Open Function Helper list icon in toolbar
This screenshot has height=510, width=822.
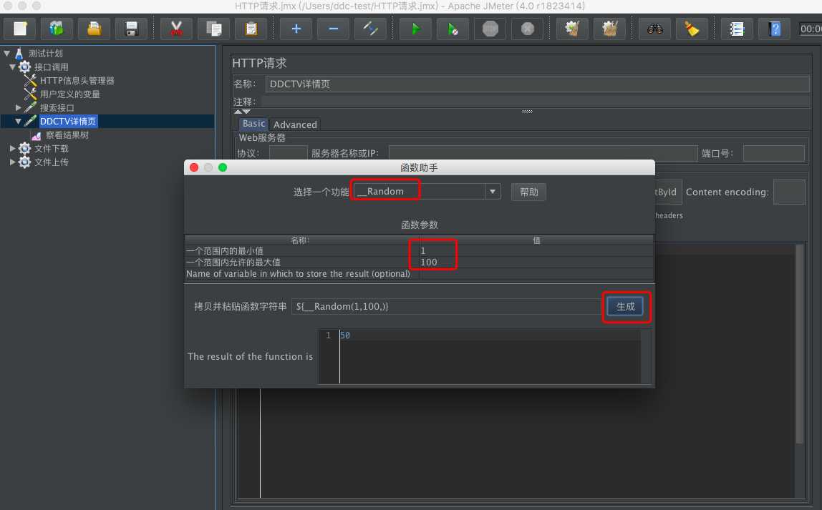737,29
